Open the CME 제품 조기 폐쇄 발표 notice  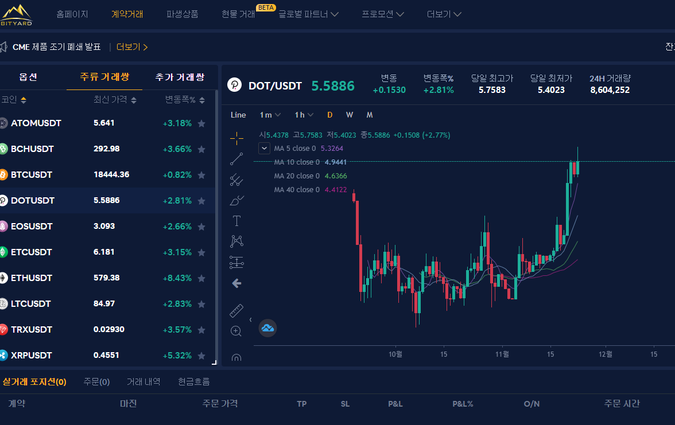point(56,47)
